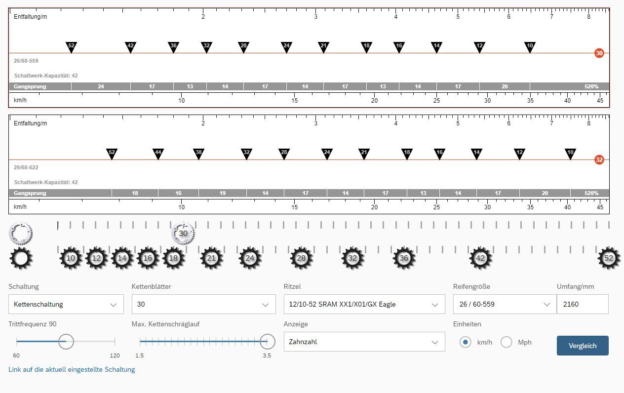This screenshot has width=624, height=393.
Task: Click the Trittfrequenz slider handle
Action: 66,341
